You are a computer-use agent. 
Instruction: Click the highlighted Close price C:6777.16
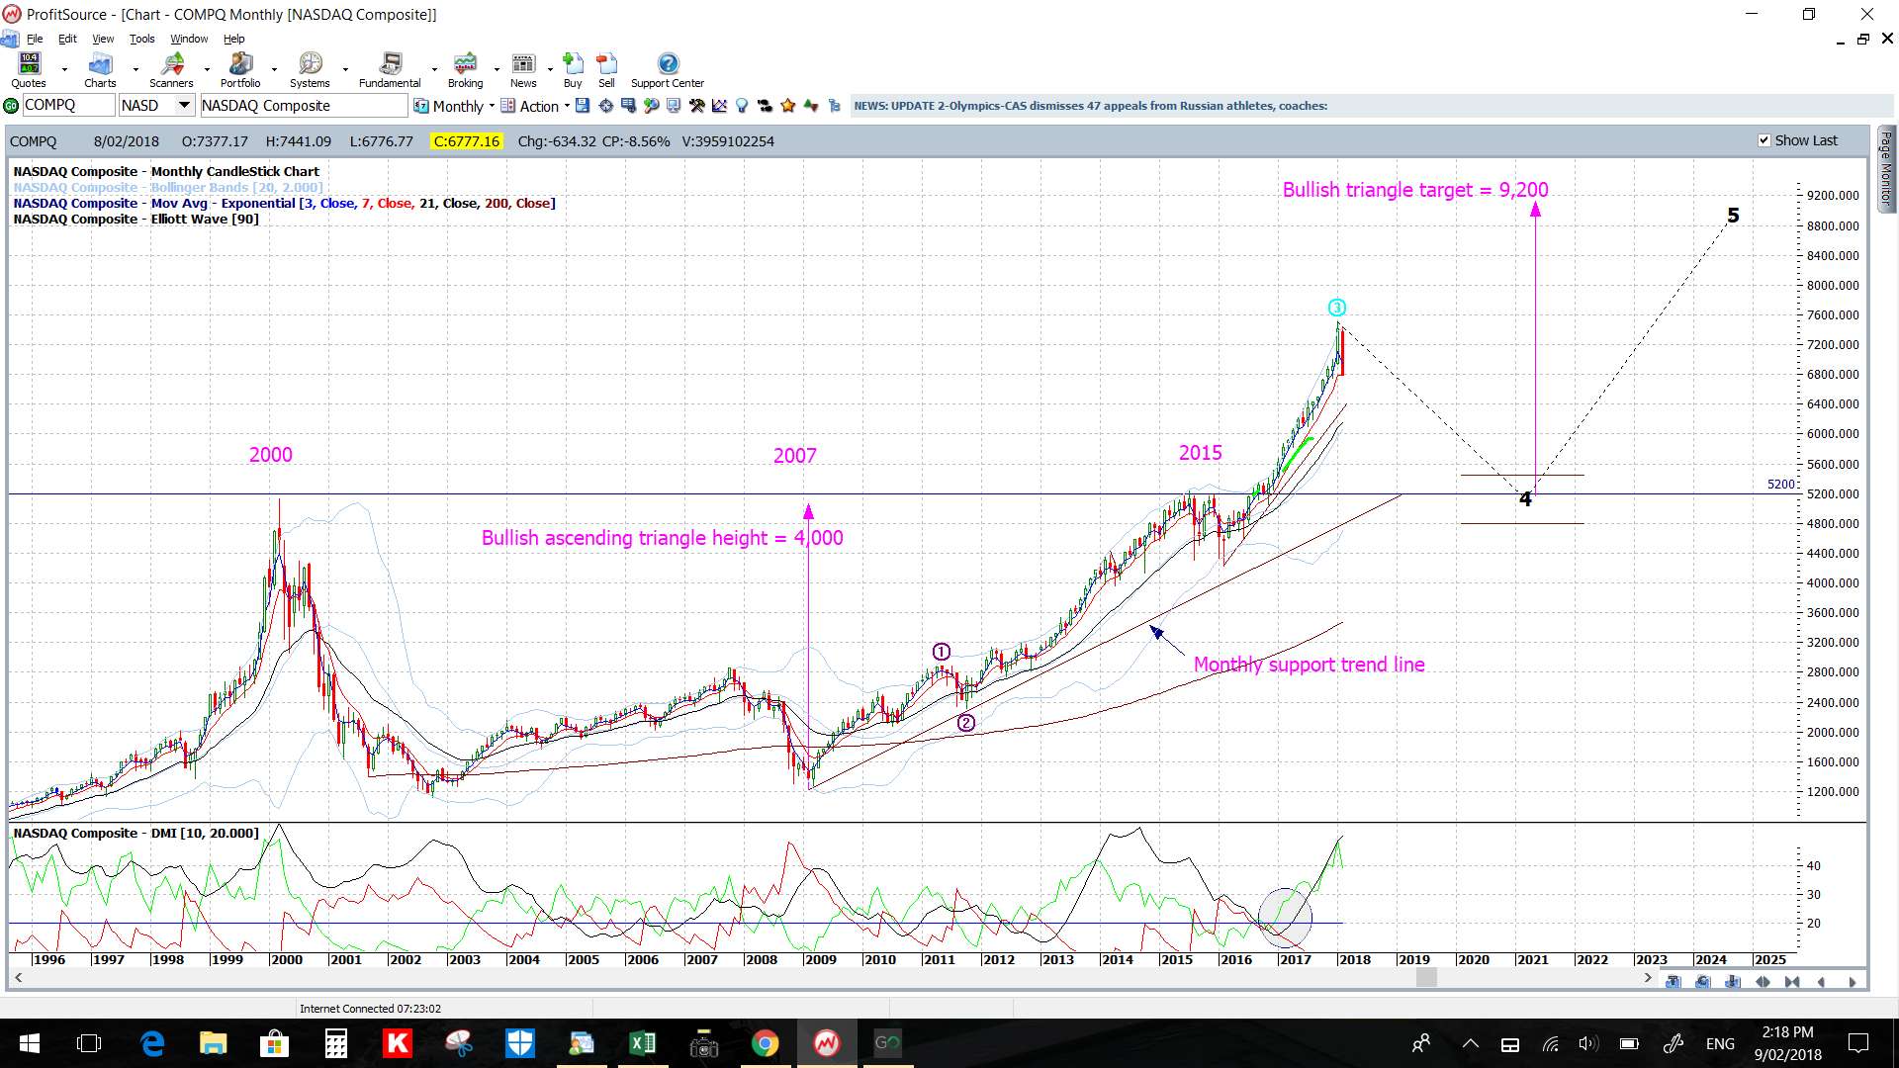[467, 141]
